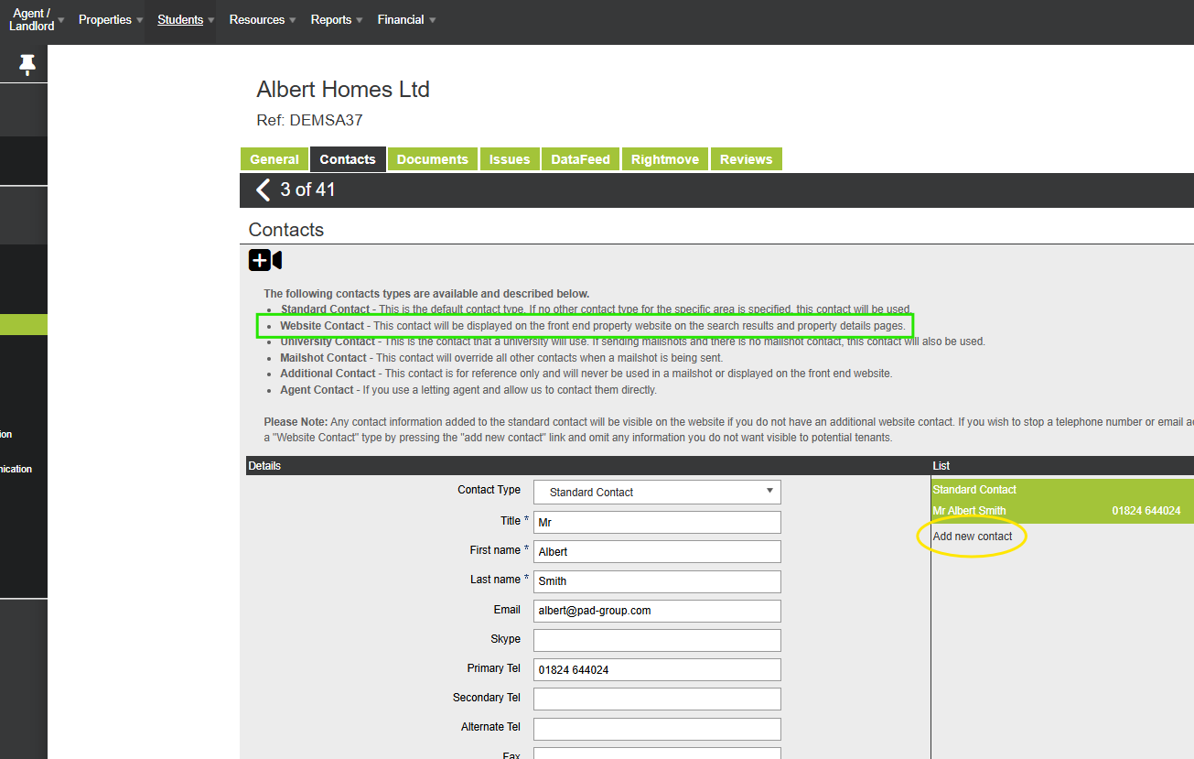Open the Contact Type dropdown

[x=657, y=492]
